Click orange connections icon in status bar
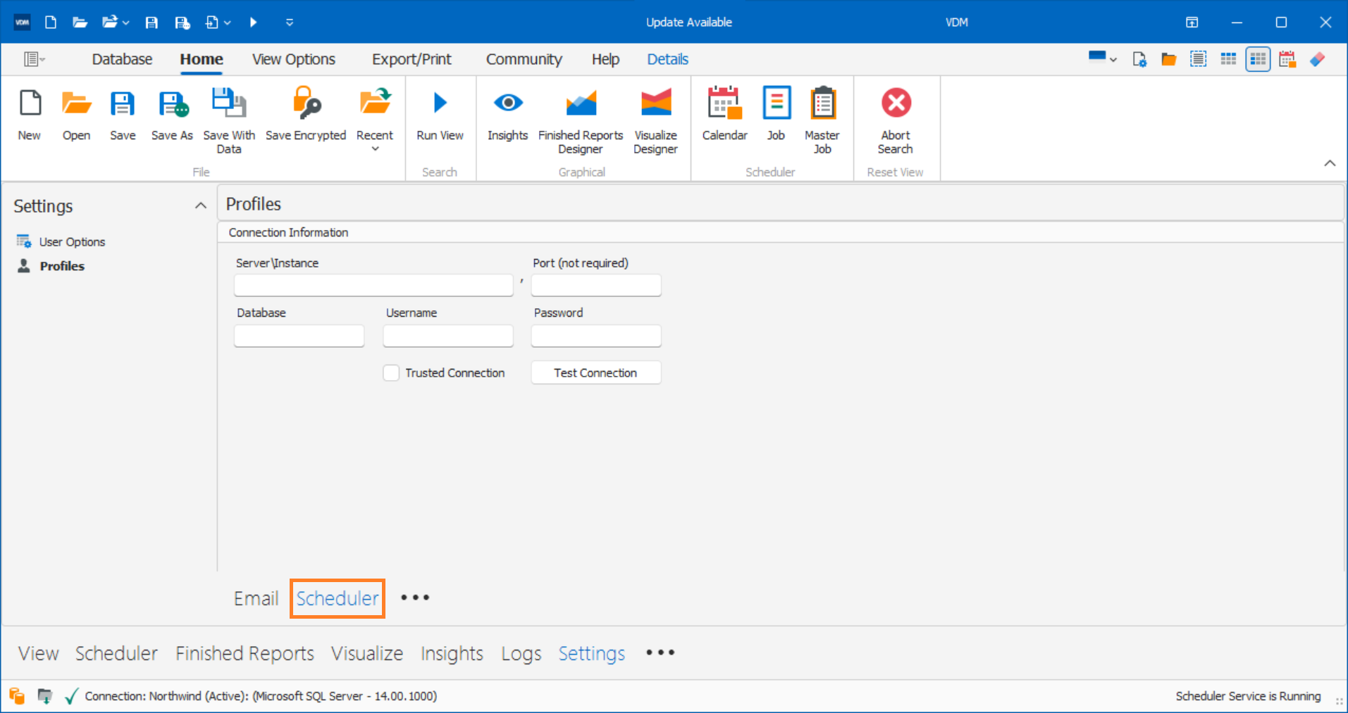Image resolution: width=1348 pixels, height=713 pixels. tap(17, 696)
